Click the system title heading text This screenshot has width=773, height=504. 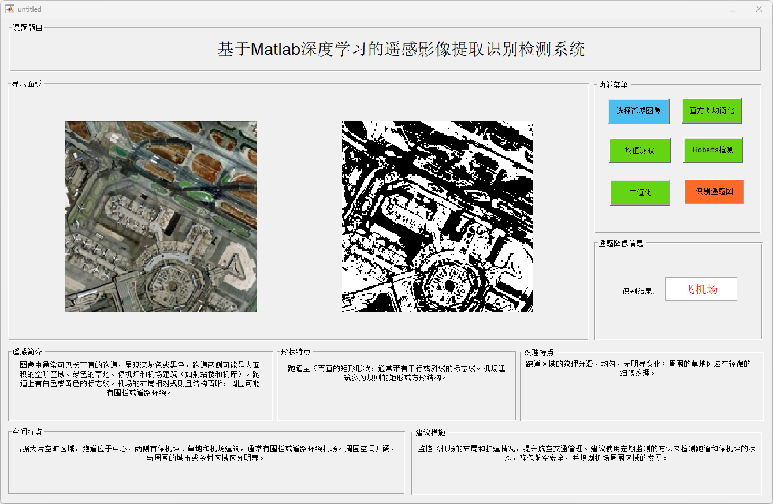point(401,49)
